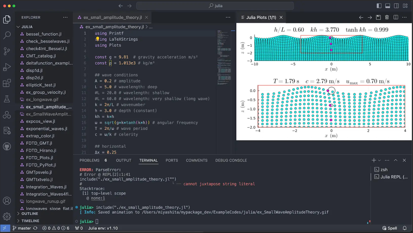This screenshot has height=233, width=413.
Task: Synchronize changes icon in status bar
Action: (35, 228)
